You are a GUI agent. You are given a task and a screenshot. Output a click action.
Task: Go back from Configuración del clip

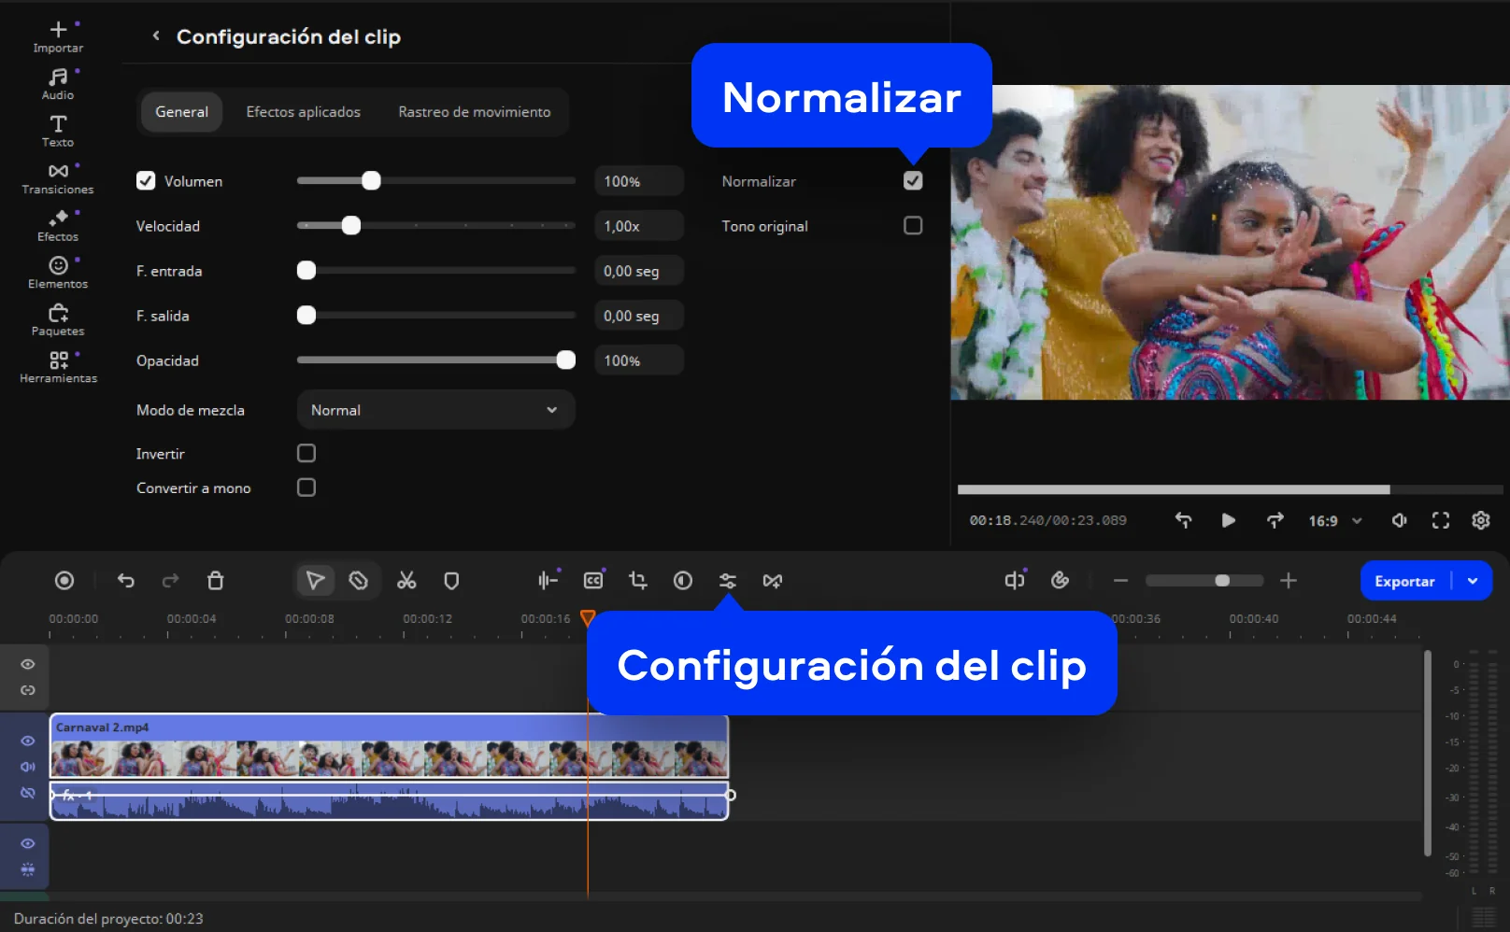pyautogui.click(x=156, y=36)
